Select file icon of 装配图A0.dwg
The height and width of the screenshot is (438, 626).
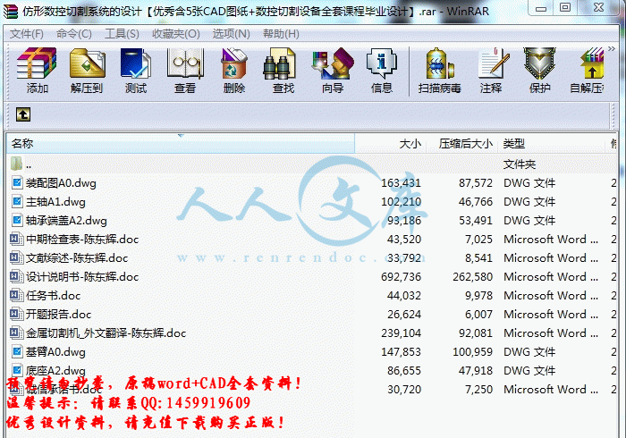(17, 183)
